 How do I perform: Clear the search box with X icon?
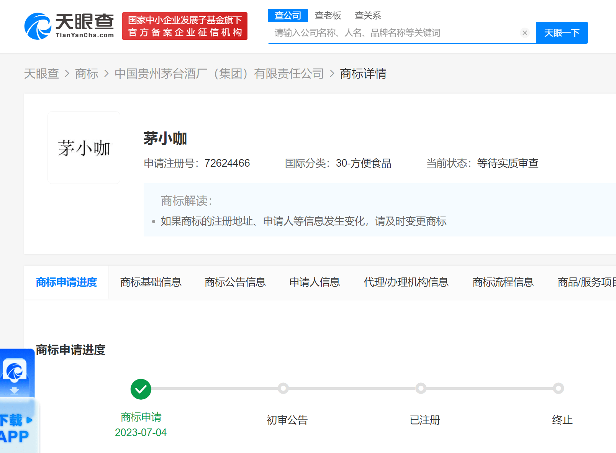[x=525, y=33]
